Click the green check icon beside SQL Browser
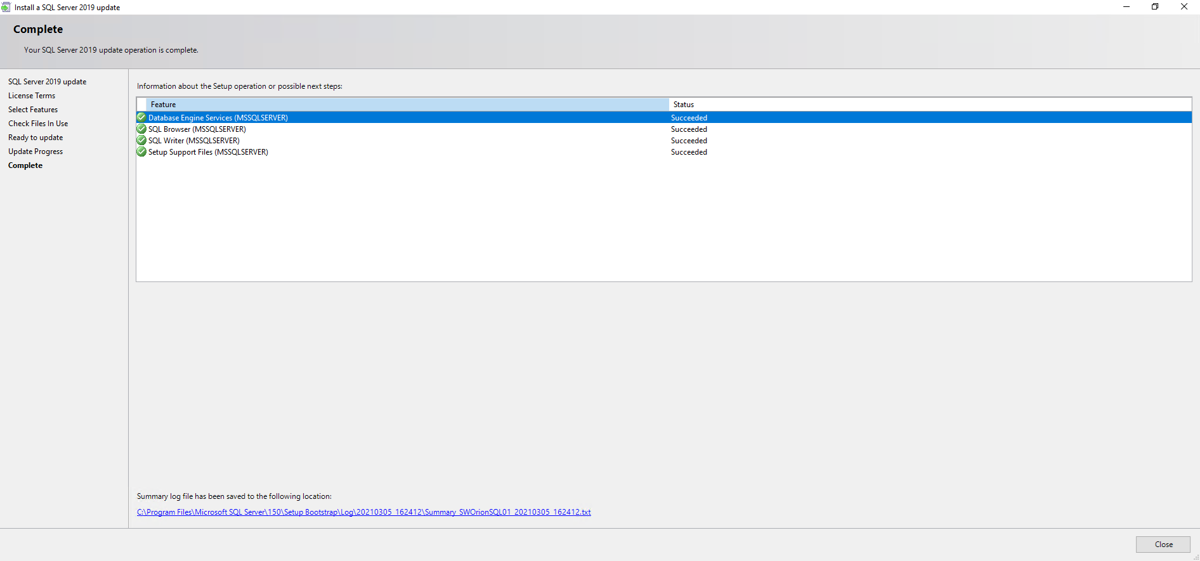Screen dimensions: 1200x561 [141, 129]
